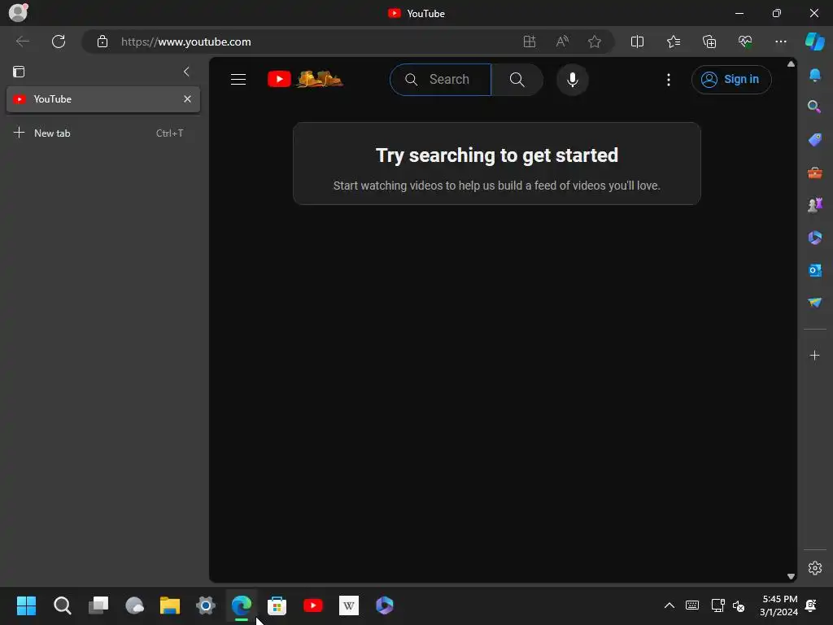
Task: Submit search with the magnifier button
Action: pyautogui.click(x=517, y=80)
